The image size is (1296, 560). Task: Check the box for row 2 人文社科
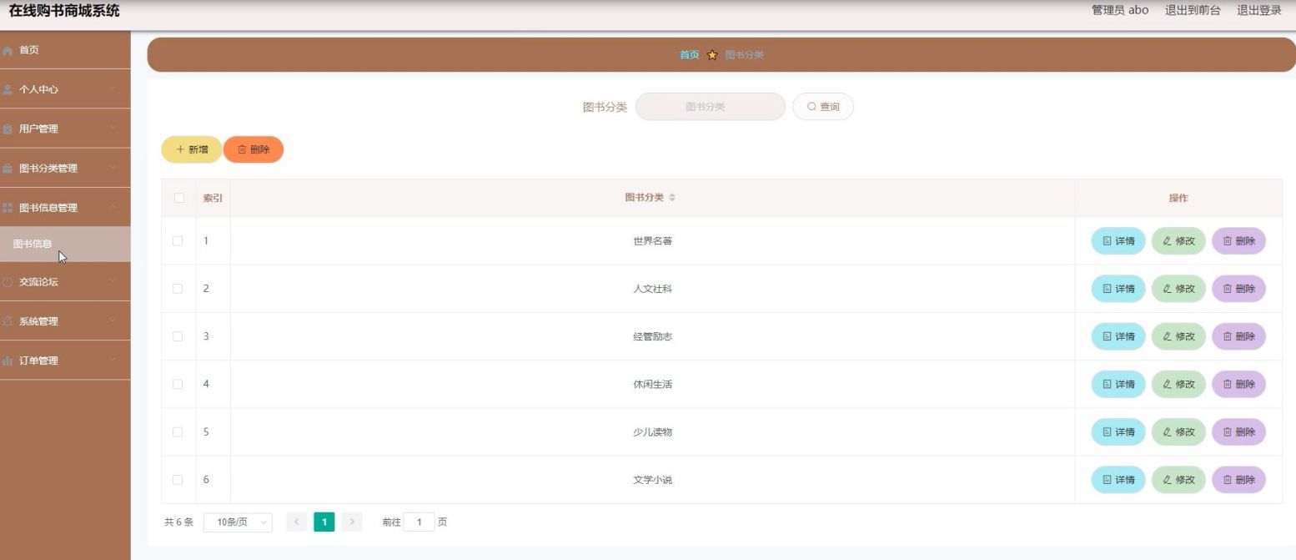[178, 289]
